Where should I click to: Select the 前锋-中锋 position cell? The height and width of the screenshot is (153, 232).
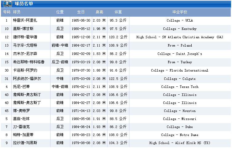coord(60,45)
